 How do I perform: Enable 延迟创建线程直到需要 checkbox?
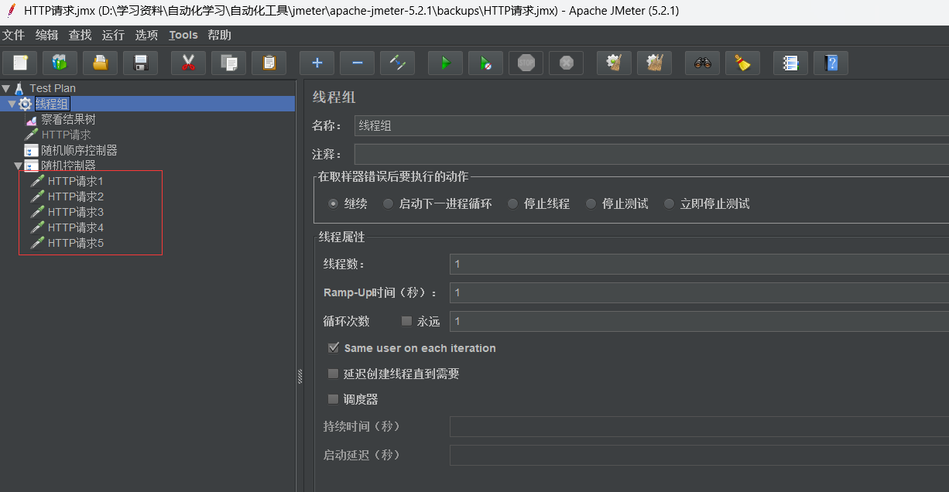[x=333, y=374]
